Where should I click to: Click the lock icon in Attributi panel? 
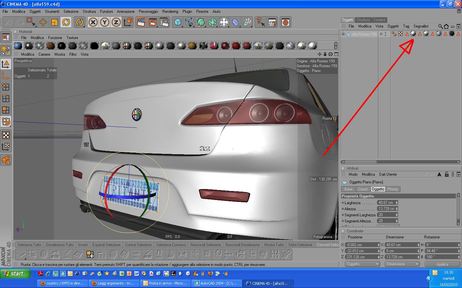(447, 174)
